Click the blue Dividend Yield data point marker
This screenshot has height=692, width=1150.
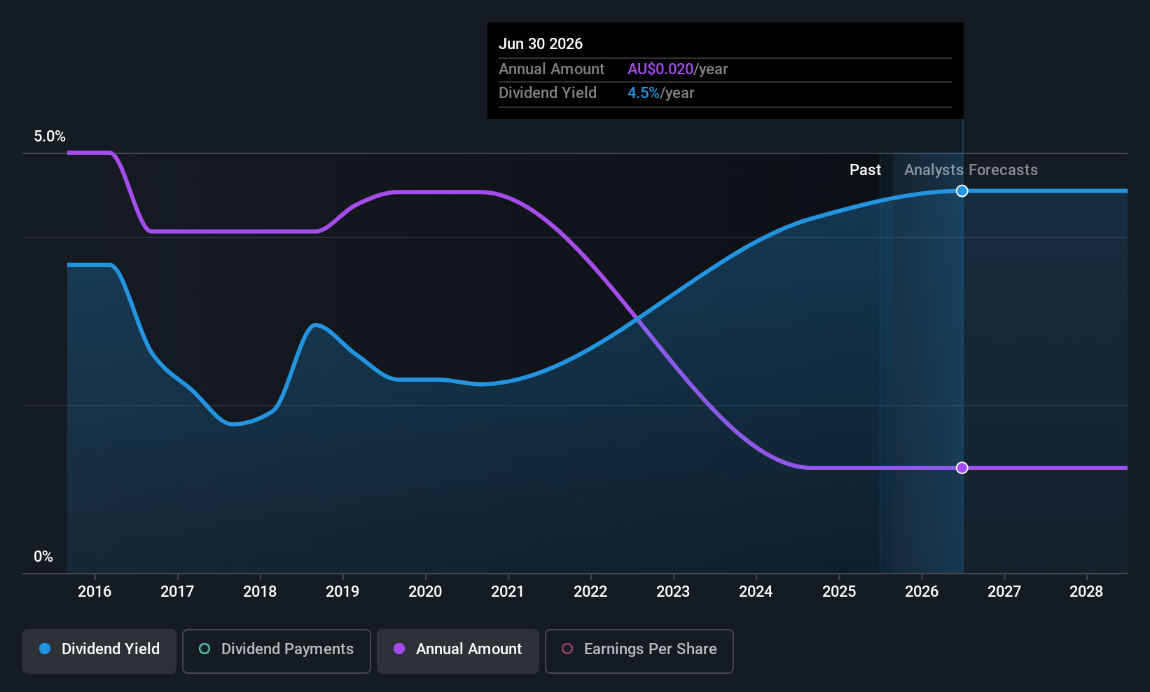962,191
